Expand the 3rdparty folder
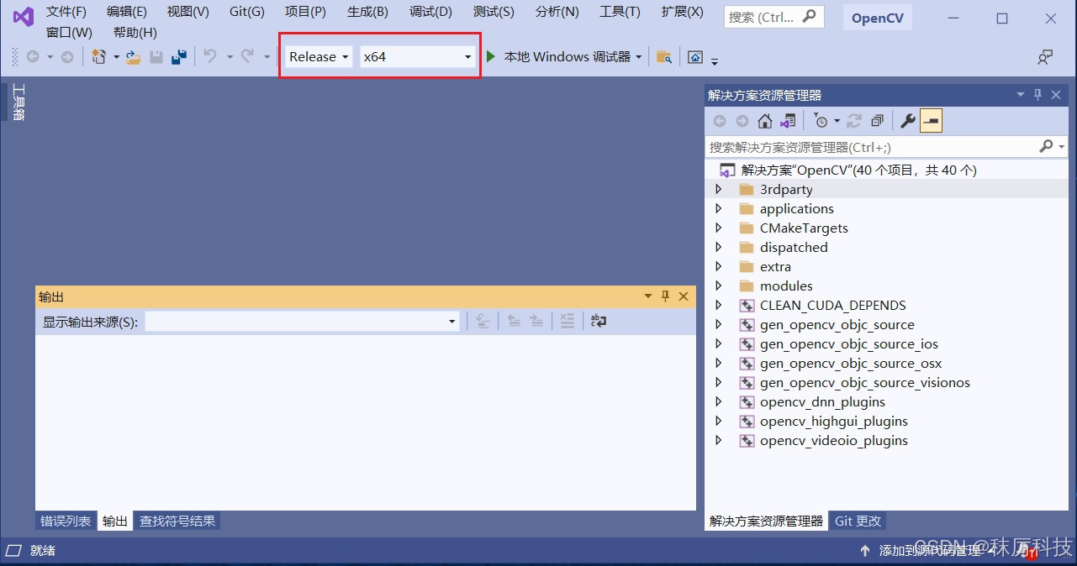This screenshot has height=566, width=1077. click(x=719, y=190)
